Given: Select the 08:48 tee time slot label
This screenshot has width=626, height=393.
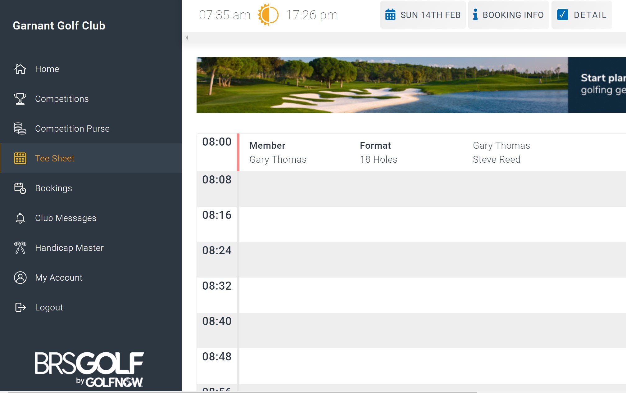Looking at the screenshot, I should pos(217,357).
